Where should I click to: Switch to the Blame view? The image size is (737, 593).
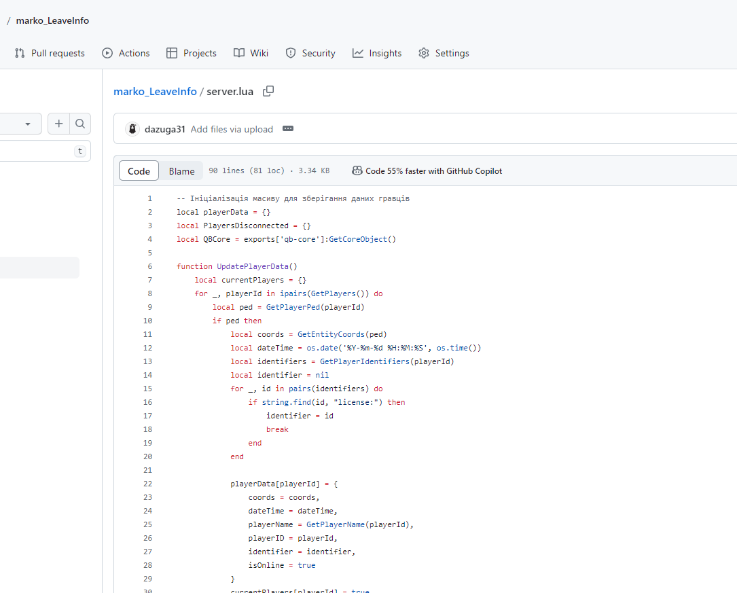coord(181,171)
